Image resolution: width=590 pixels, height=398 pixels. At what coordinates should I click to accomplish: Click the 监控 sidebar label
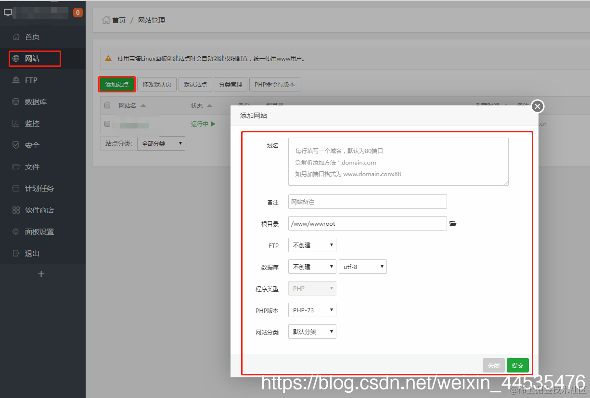(x=32, y=123)
